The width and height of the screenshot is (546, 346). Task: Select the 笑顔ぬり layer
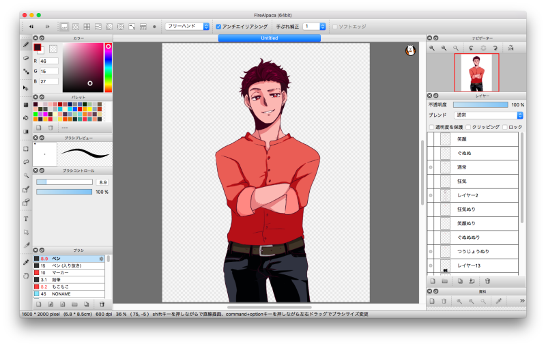472,223
